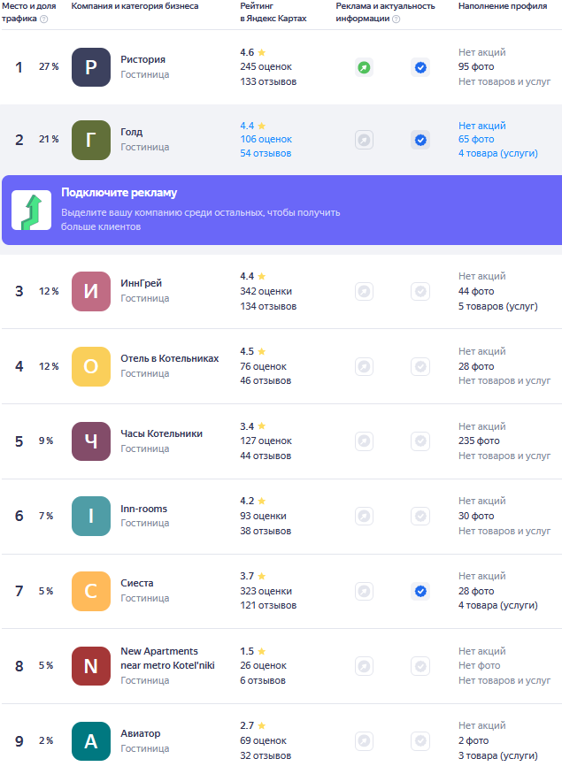Image resolution: width=562 pixels, height=774 pixels.
Task: Click the green advertising icon for Ристория
Action: (364, 67)
